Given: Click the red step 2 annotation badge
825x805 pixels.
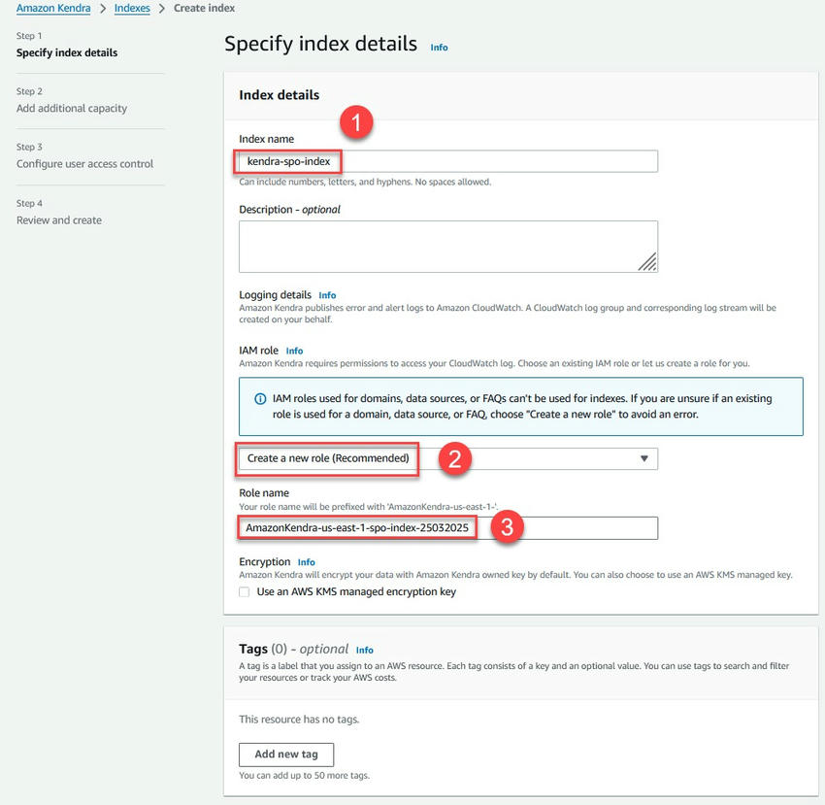Looking at the screenshot, I should (455, 458).
